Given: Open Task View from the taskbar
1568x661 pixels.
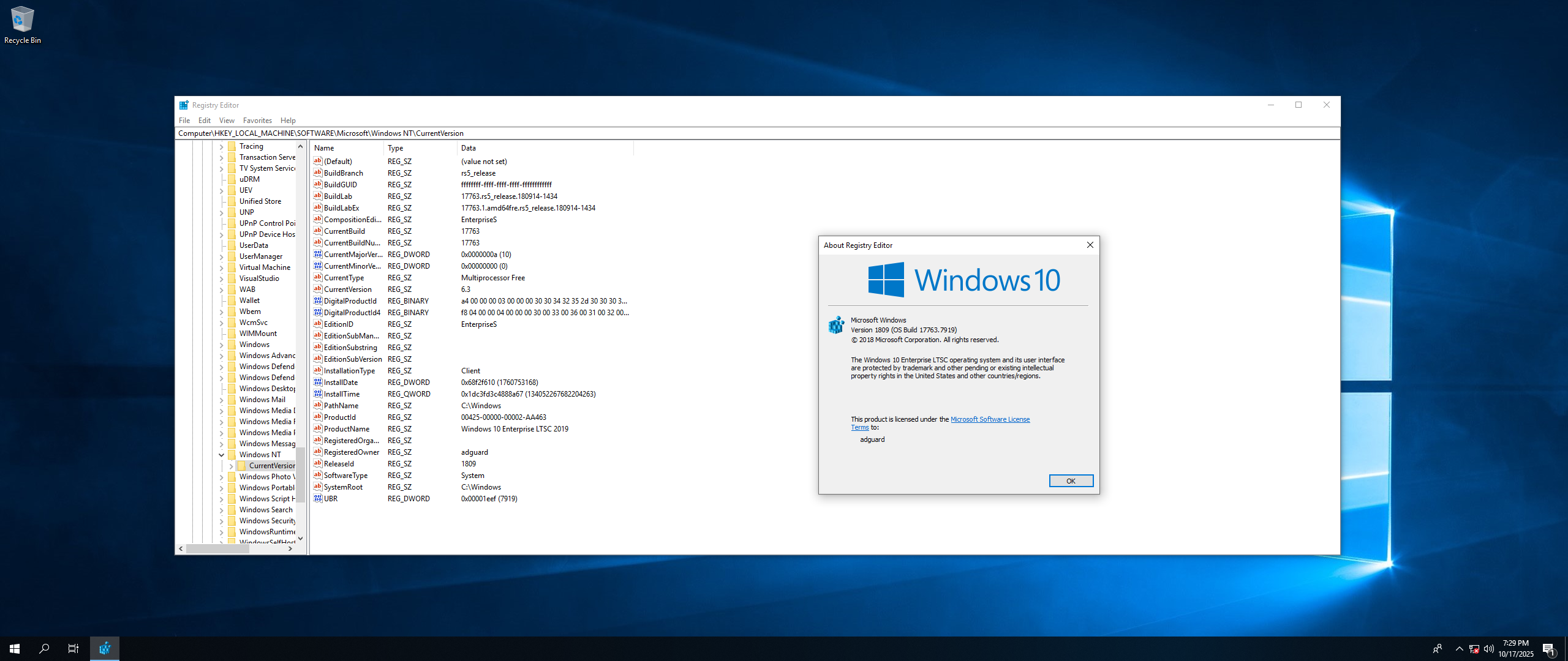Looking at the screenshot, I should pyautogui.click(x=73, y=648).
